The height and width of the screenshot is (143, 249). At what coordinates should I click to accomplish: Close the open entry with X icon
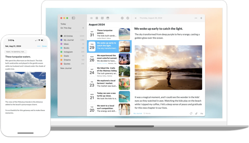coord(135,18)
